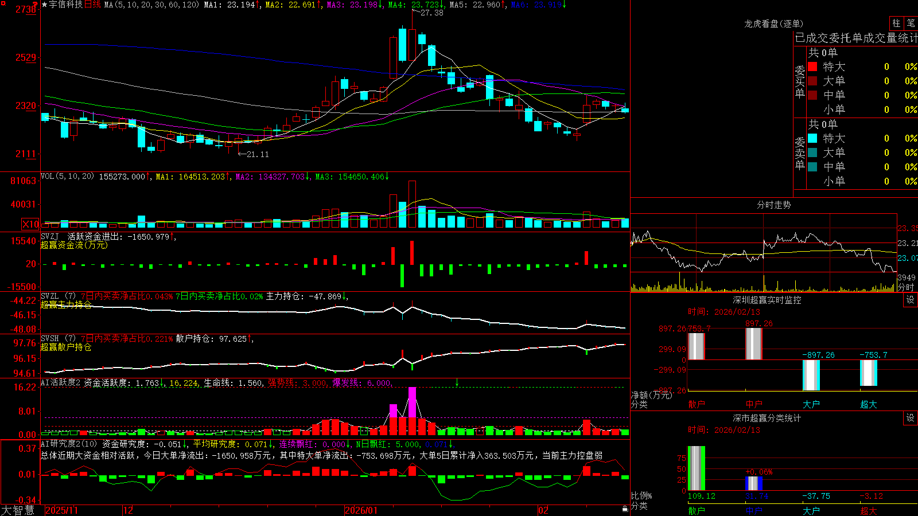
Task: Click the 宇信科技 stock name
Action: coord(66,5)
